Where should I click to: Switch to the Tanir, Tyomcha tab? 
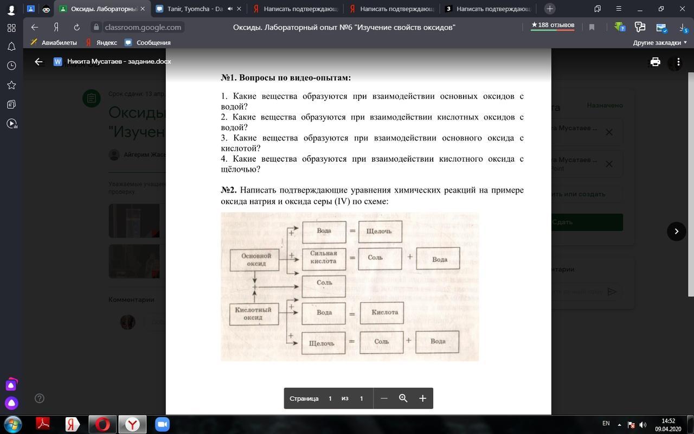click(x=194, y=9)
